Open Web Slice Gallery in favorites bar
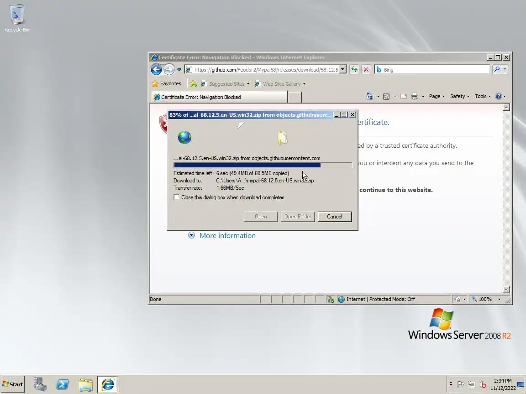526x394 pixels. coord(280,84)
